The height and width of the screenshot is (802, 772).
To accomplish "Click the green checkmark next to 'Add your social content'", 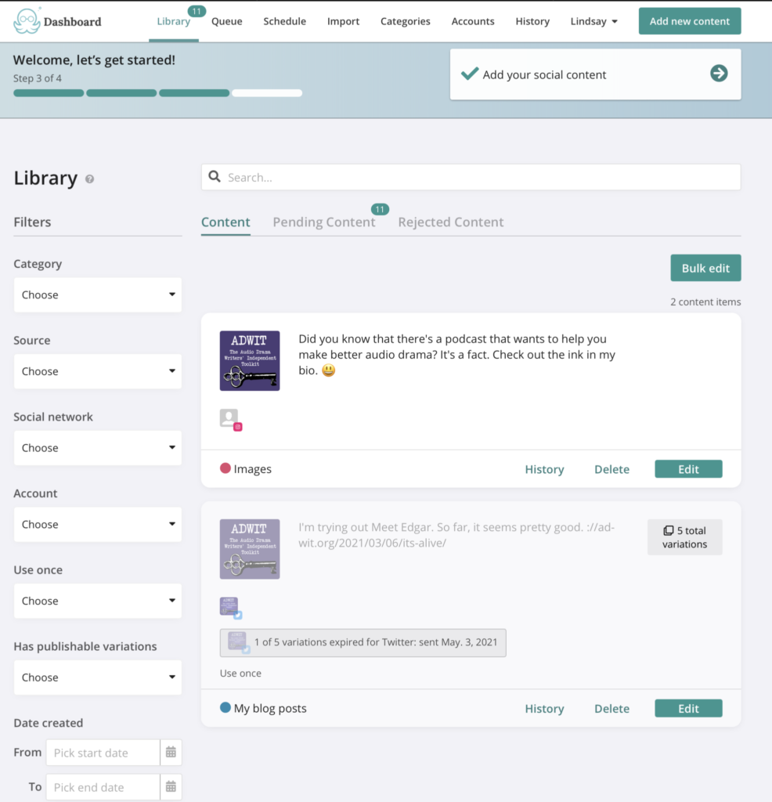I will coord(470,74).
